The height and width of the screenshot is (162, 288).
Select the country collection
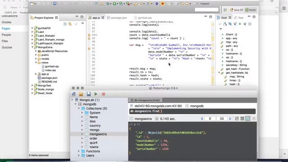point(95,126)
